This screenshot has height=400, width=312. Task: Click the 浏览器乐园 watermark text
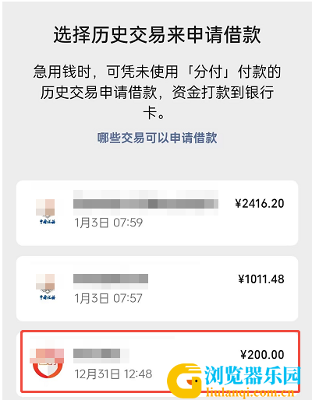[252, 375]
